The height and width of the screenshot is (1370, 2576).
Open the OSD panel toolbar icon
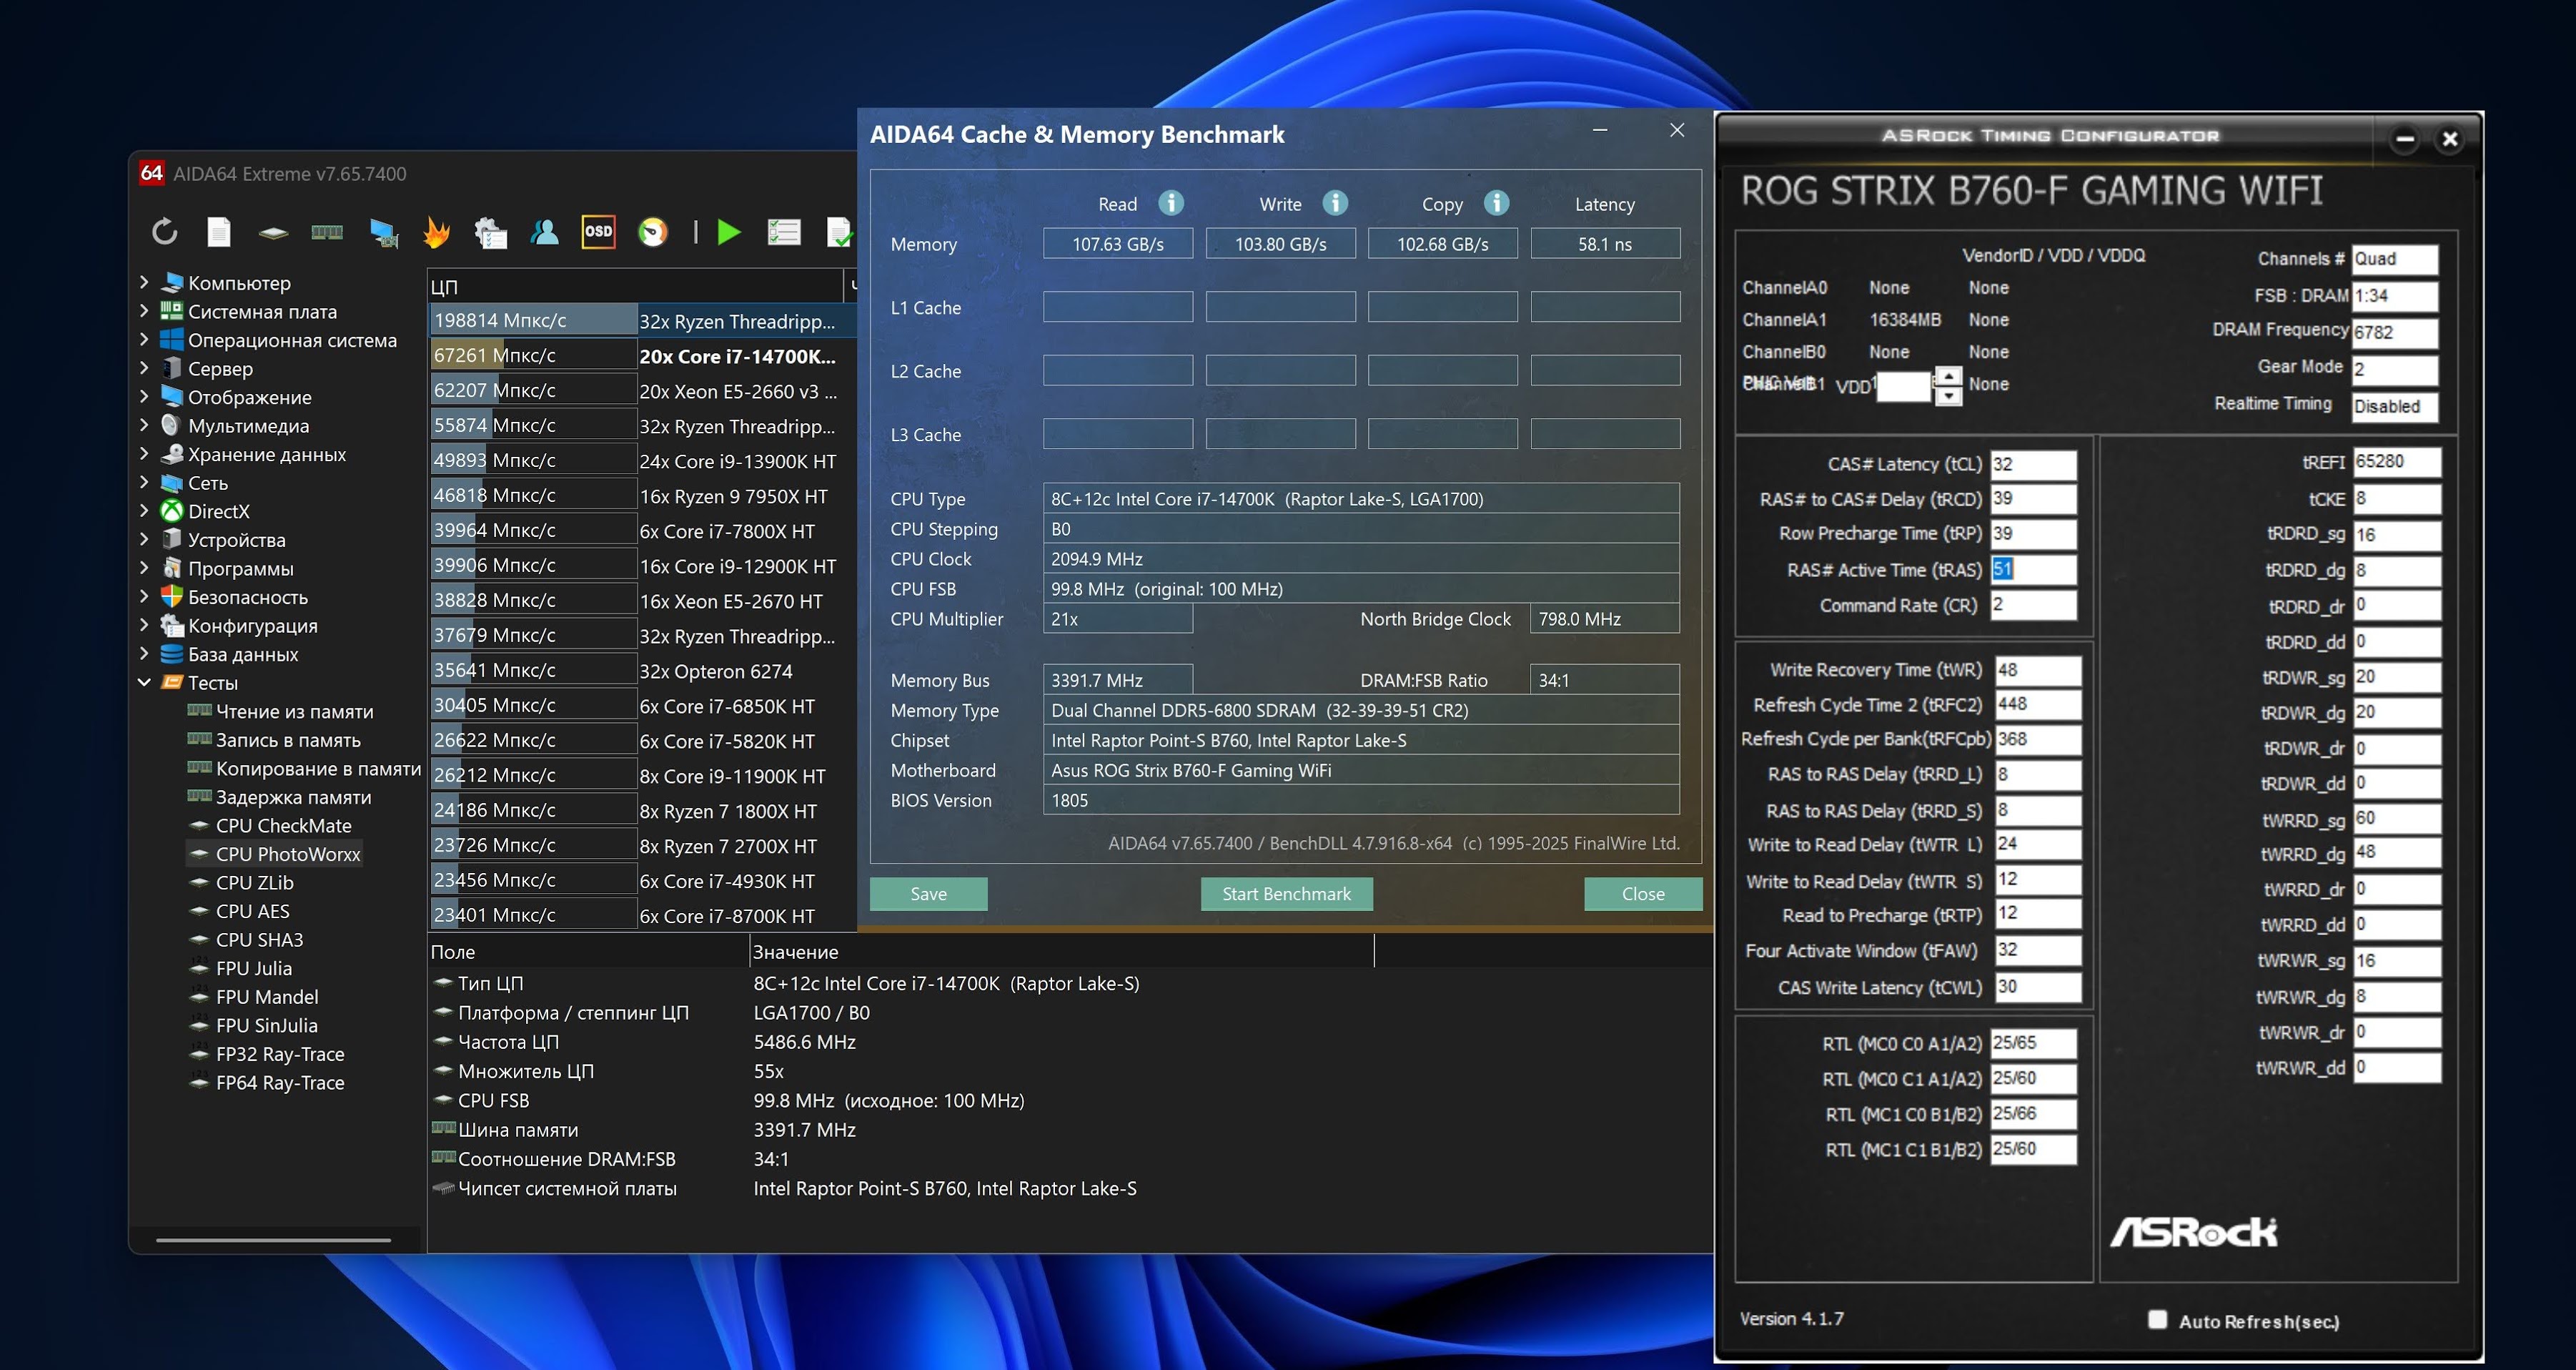click(598, 232)
